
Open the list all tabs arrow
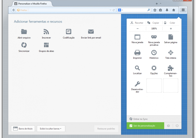click(x=161, y=3)
